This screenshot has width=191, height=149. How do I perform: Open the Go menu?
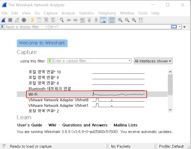click(x=37, y=13)
